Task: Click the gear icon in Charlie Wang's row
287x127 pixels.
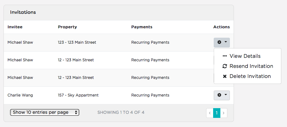Action: pyautogui.click(x=219, y=95)
